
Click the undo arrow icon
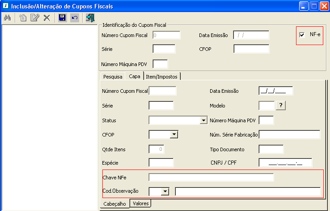tap(74, 18)
